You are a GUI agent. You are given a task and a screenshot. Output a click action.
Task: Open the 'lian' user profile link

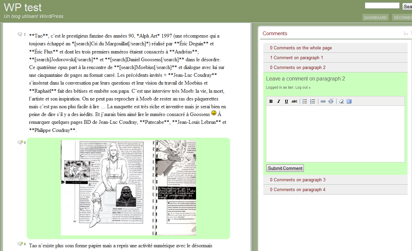tap(291, 88)
